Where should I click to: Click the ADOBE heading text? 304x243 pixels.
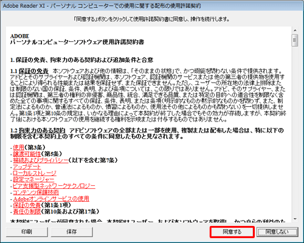[x=19, y=36]
